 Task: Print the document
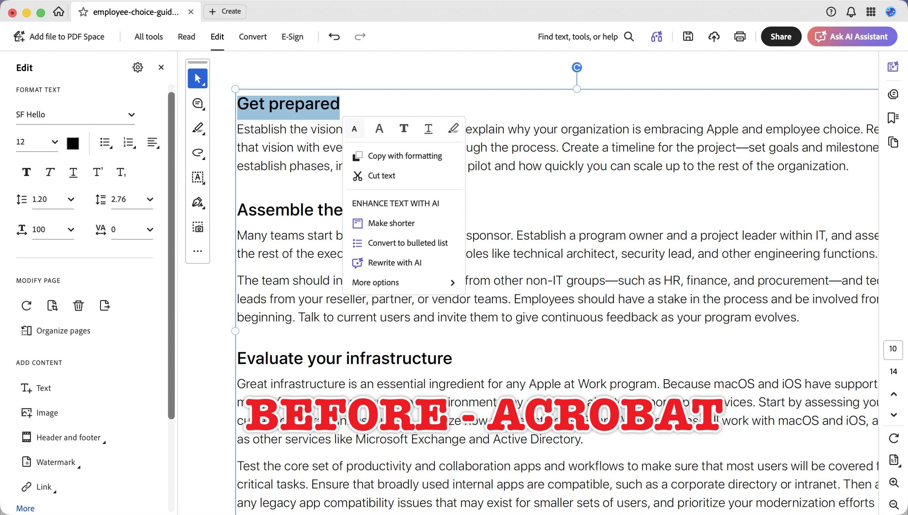click(740, 37)
